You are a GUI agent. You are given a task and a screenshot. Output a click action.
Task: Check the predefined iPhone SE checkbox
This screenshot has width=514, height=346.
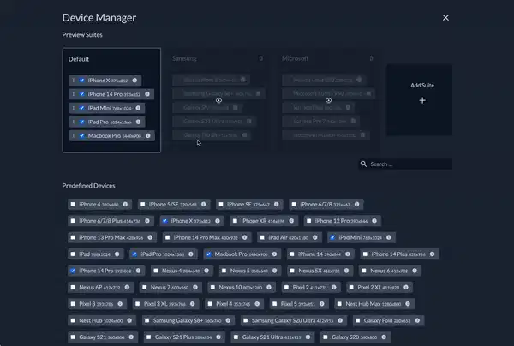[221, 204]
